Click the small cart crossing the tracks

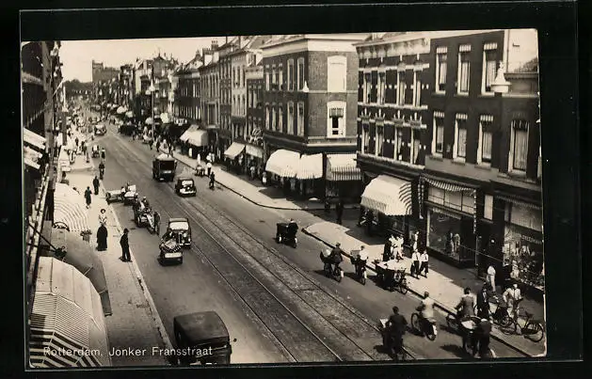coord(286,233)
